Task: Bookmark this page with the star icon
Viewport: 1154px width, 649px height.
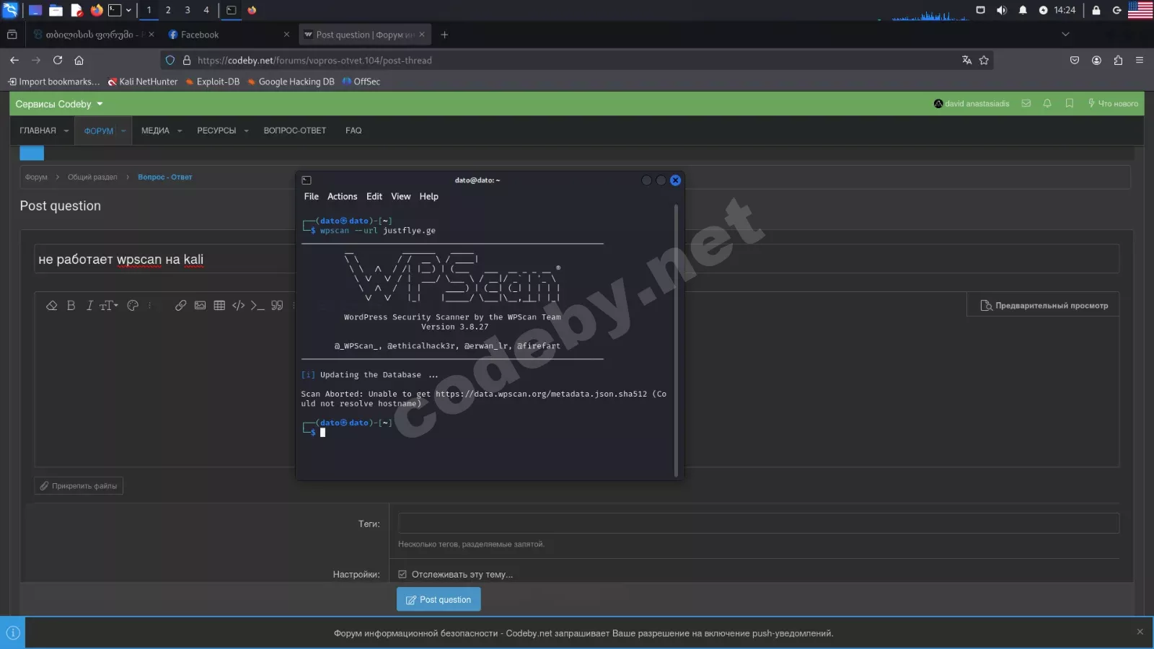Action: coord(984,61)
